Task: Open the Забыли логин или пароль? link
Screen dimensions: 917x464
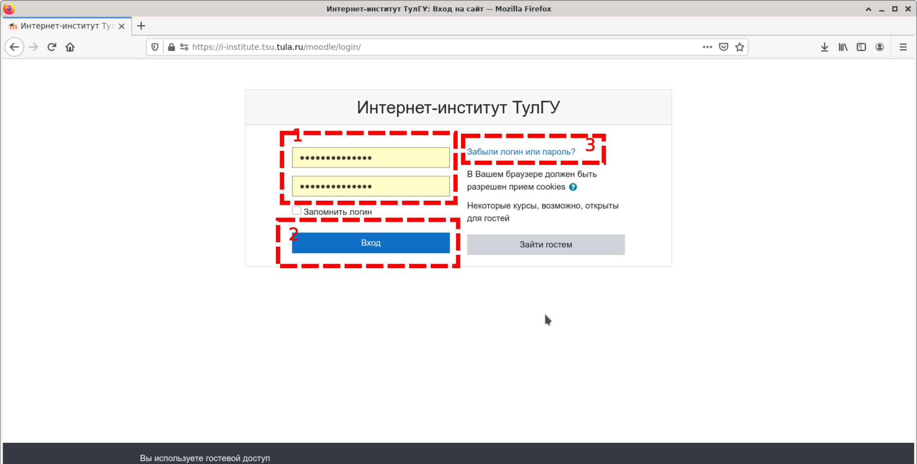Action: pos(521,152)
